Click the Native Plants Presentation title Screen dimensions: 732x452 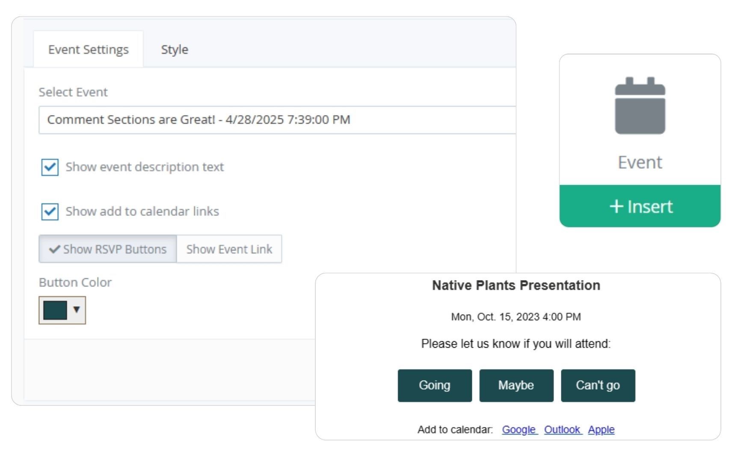516,285
